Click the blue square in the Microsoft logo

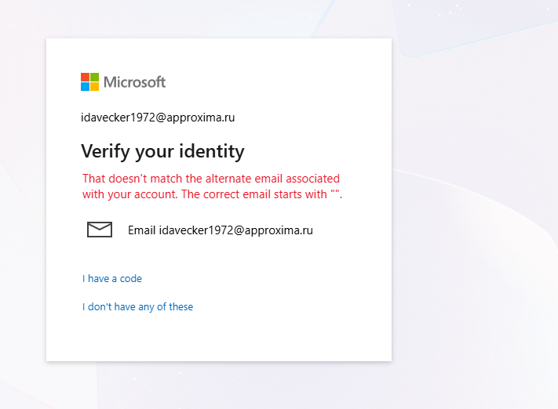pyautogui.click(x=85, y=87)
